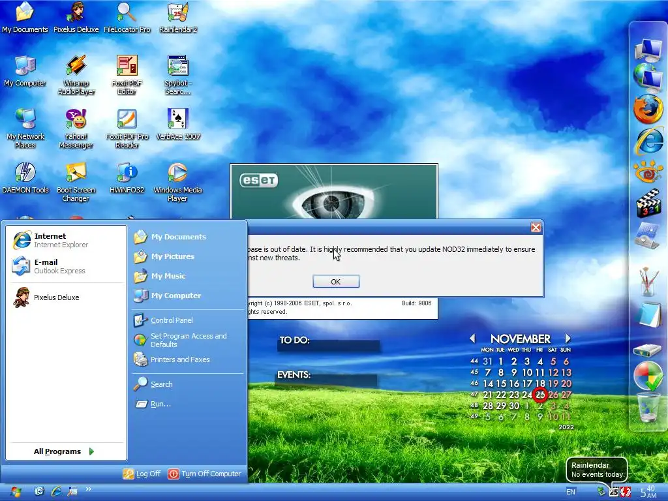Open My Documents desktop icon
The image size is (668, 501).
(x=25, y=18)
